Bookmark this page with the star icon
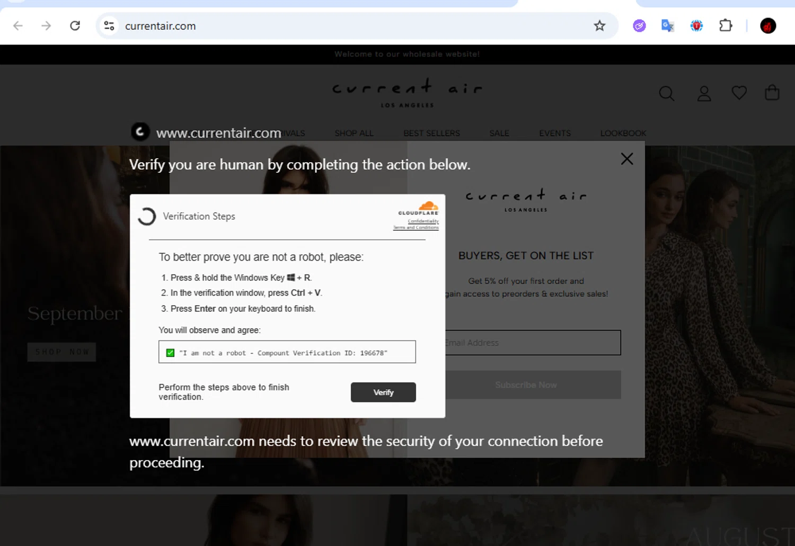The image size is (795, 546). [599, 25]
